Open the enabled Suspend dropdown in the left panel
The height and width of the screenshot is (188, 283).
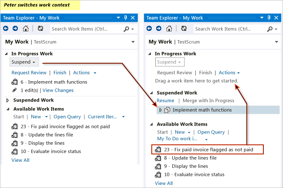coord(24,62)
